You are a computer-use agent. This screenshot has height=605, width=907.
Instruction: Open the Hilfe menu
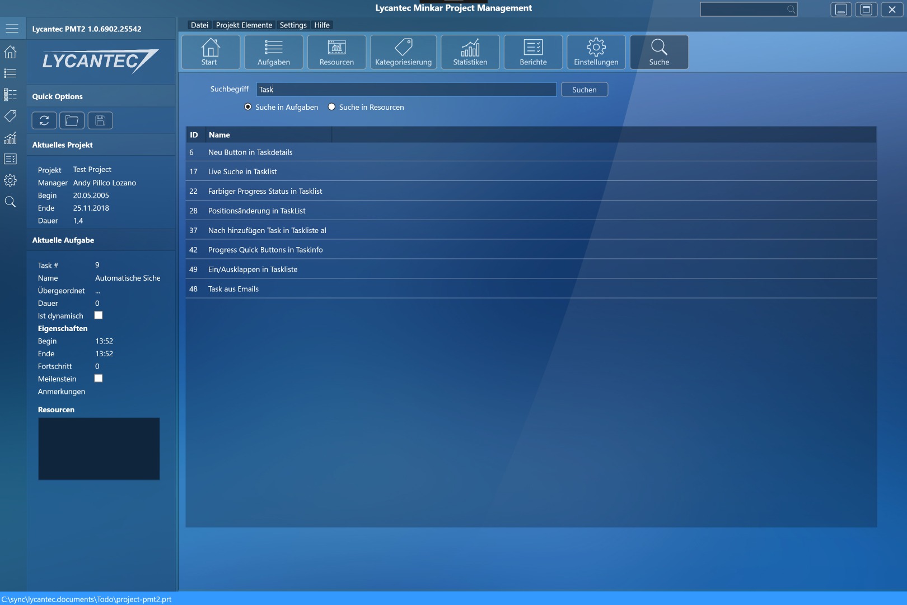coord(322,25)
